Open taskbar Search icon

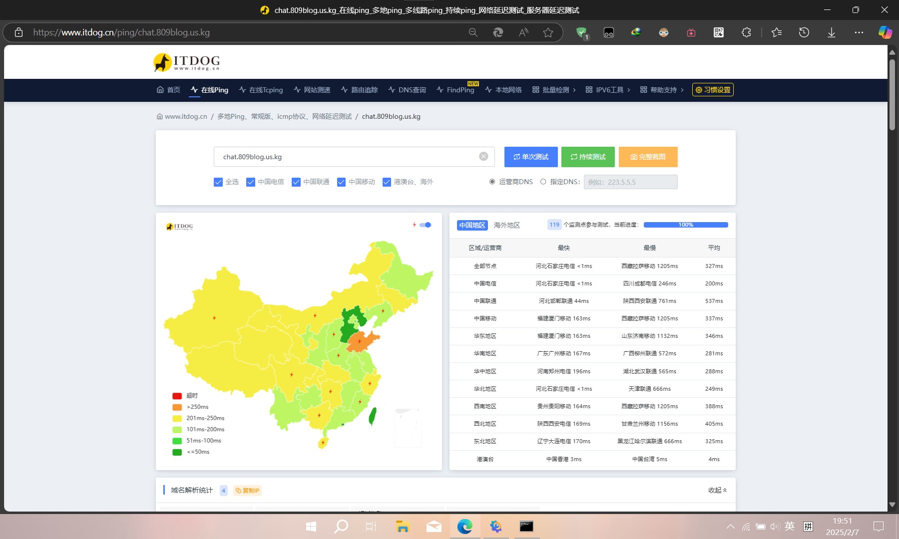coord(341,527)
